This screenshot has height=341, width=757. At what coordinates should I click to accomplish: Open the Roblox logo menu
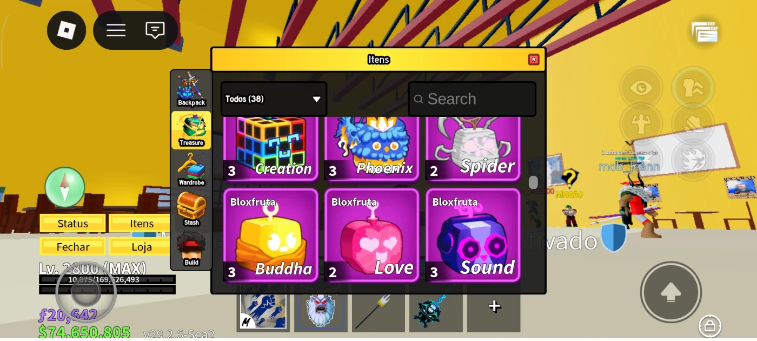click(67, 30)
